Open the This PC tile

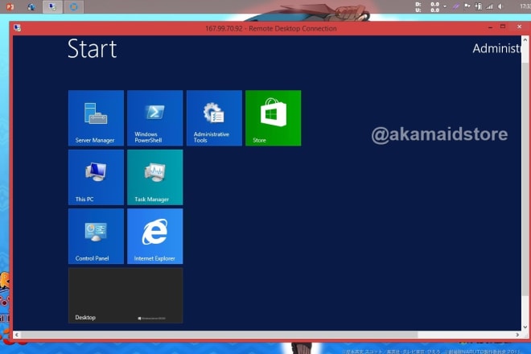(97, 177)
